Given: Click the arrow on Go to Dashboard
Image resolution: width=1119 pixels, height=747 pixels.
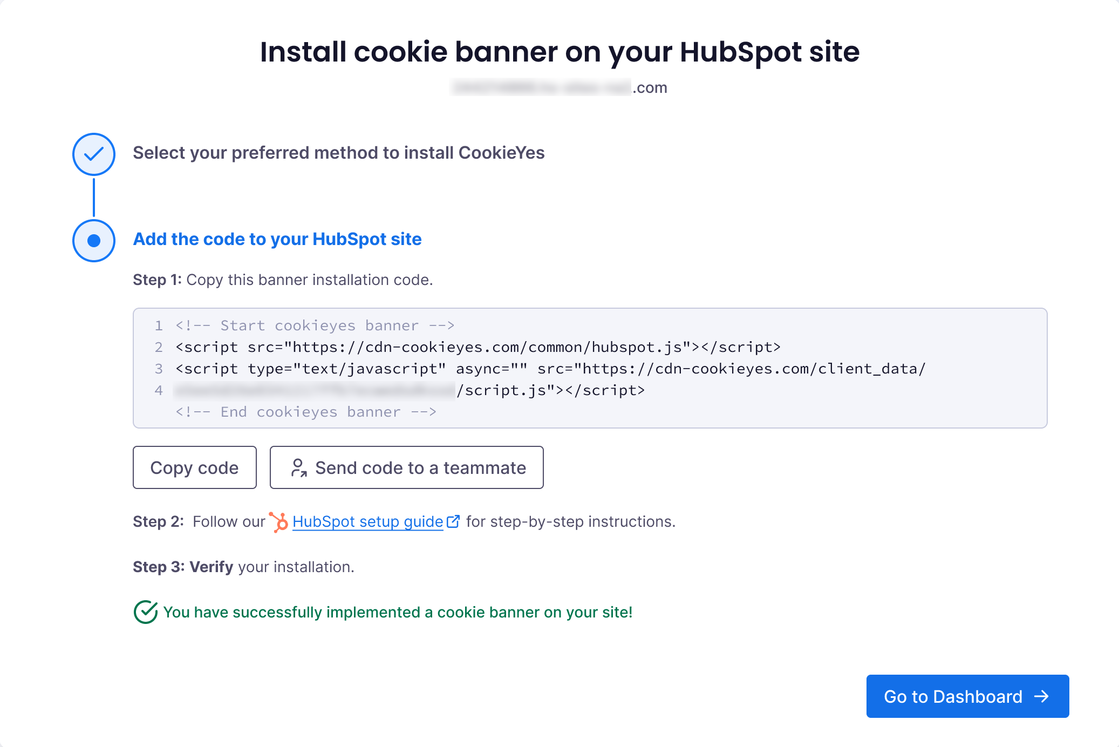Looking at the screenshot, I should pos(1042,696).
